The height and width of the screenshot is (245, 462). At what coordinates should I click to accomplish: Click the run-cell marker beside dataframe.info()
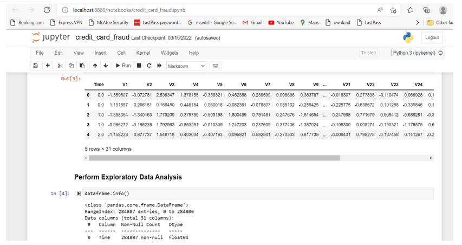click(79, 194)
